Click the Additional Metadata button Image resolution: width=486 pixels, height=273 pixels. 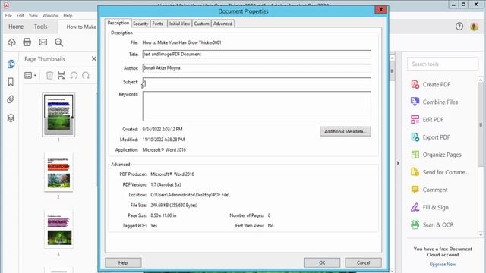point(346,131)
